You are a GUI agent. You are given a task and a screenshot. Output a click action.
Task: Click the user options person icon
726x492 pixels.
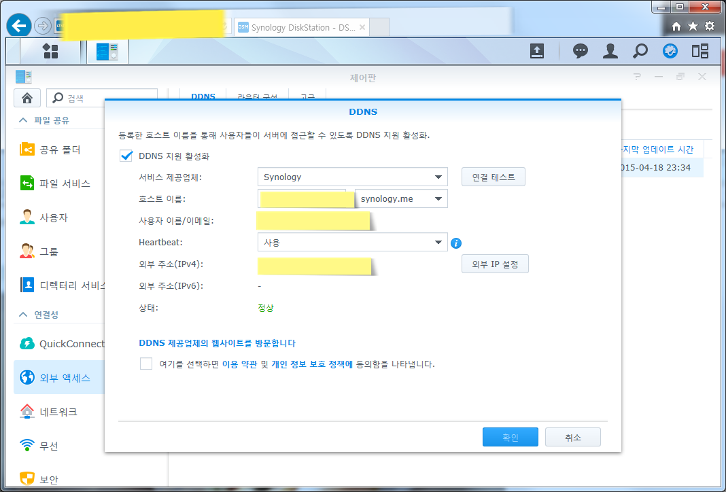pos(610,51)
